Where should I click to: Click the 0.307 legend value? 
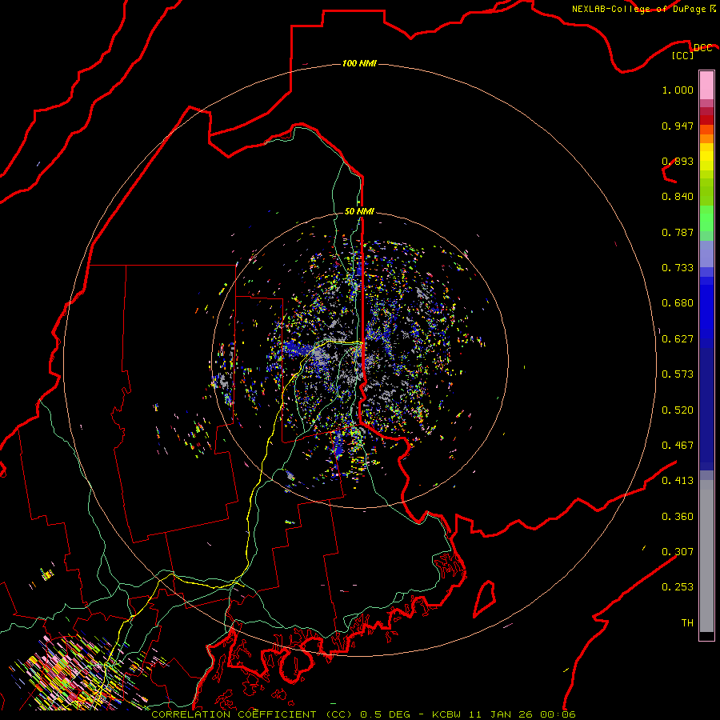pos(678,552)
